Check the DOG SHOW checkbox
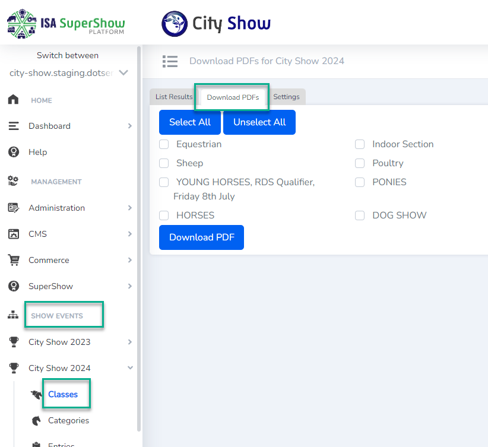Screen dimensions: 488x447 (x=360, y=215)
